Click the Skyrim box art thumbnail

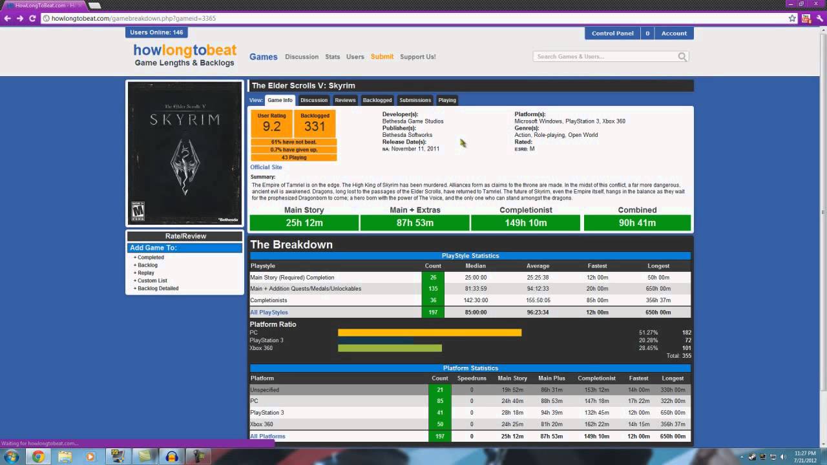click(x=185, y=153)
